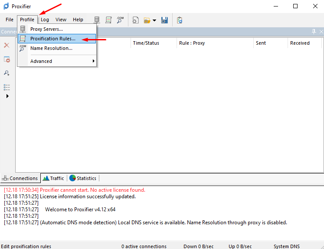
Task: Open Proxy Servers toolbar icon
Action: click(97, 20)
